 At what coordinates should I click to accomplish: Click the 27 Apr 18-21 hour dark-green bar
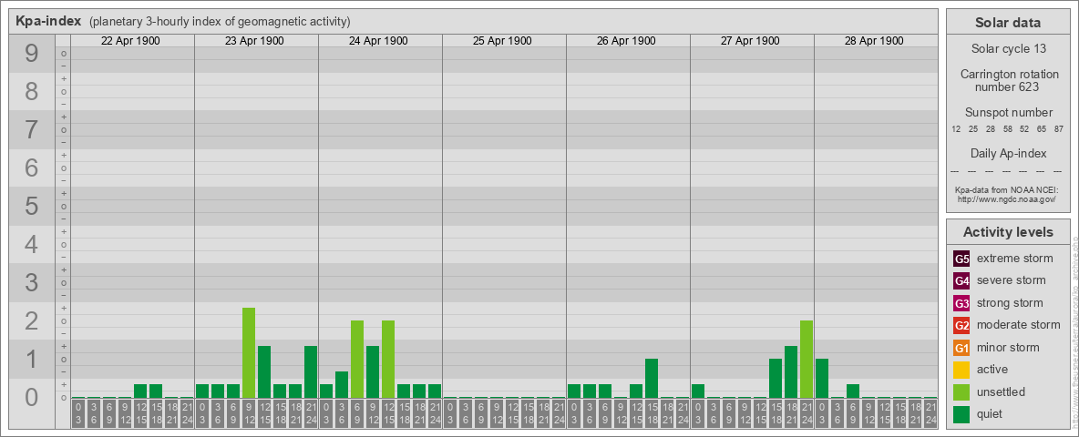[x=791, y=372]
